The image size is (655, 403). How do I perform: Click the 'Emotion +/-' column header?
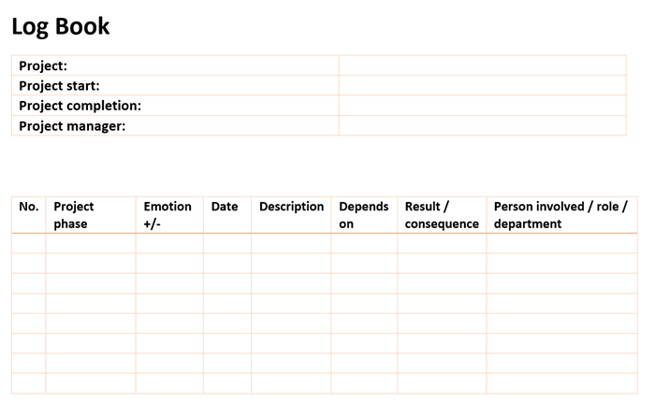[167, 215]
